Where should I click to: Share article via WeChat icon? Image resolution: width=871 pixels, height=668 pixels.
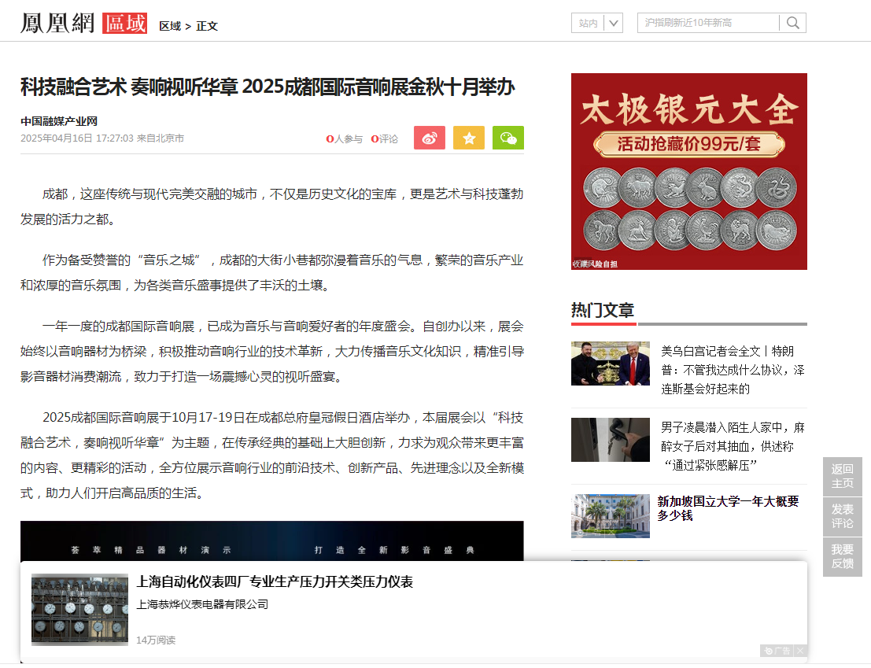pyautogui.click(x=508, y=138)
